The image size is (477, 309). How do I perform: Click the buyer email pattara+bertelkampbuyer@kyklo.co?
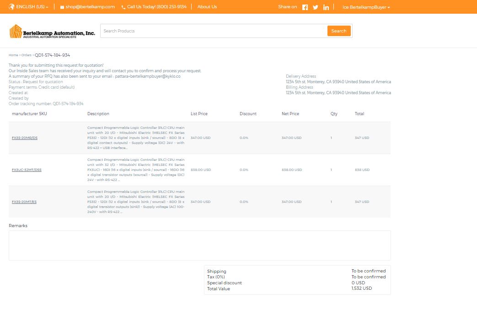(x=148, y=76)
